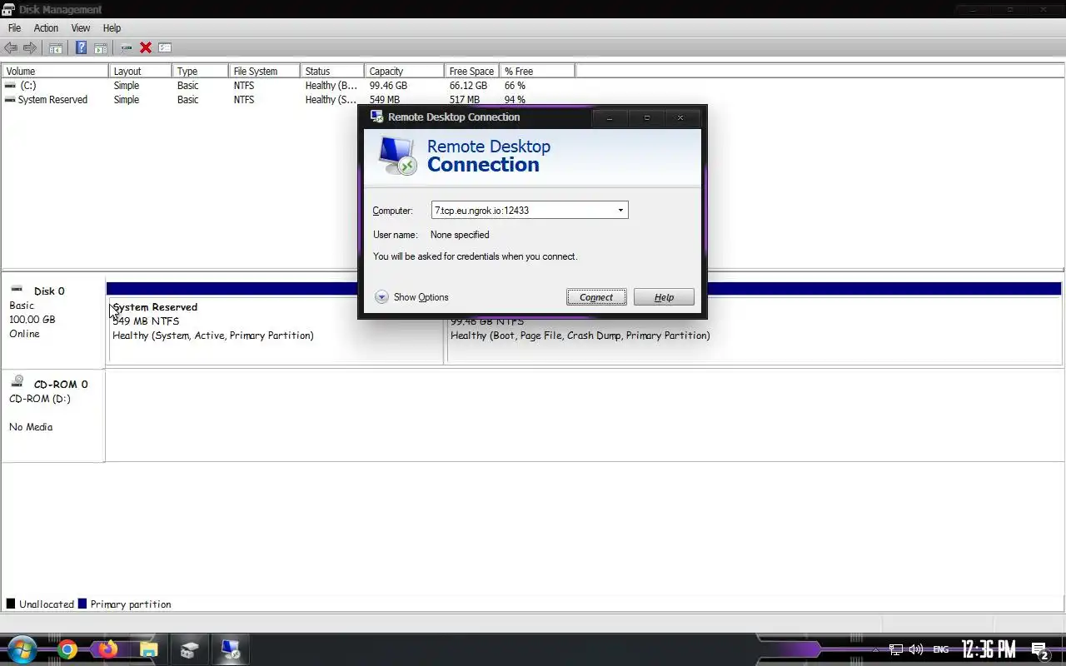Open the Action Center notifications icon
This screenshot has height=666, width=1066.
[1039, 650]
